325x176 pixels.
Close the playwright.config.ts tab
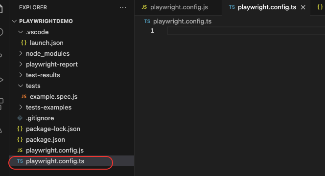pos(303,7)
